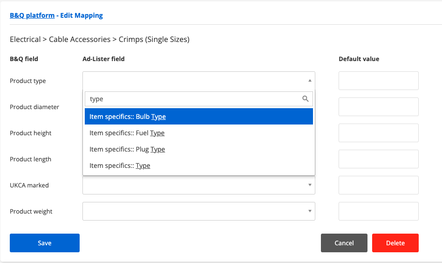Image resolution: width=442 pixels, height=263 pixels.
Task: Choose Item specifics:: Fuel Type option
Action: [x=199, y=133]
